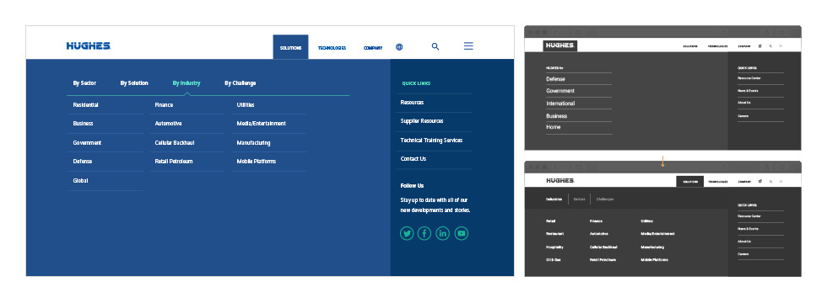Open the Twitter social icon
Screen dimensions: 827x303
407,234
